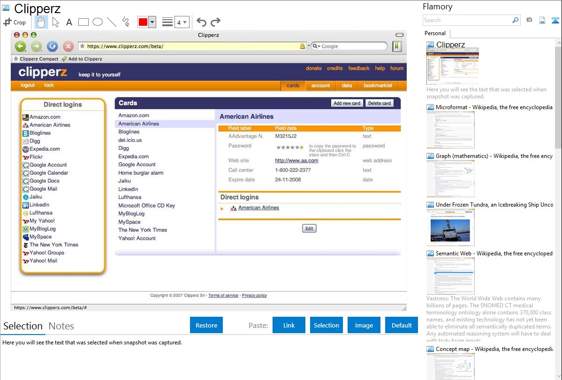Open the Google search engine dropdown
Screen dimensions: 562x380
[x=316, y=46]
